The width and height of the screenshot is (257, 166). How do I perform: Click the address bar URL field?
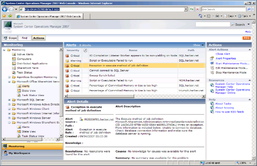(104, 9)
